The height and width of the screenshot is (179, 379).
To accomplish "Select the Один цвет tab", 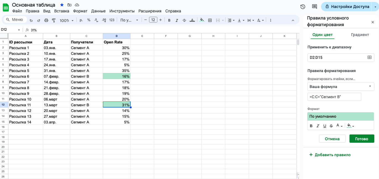I will [x=322, y=35].
